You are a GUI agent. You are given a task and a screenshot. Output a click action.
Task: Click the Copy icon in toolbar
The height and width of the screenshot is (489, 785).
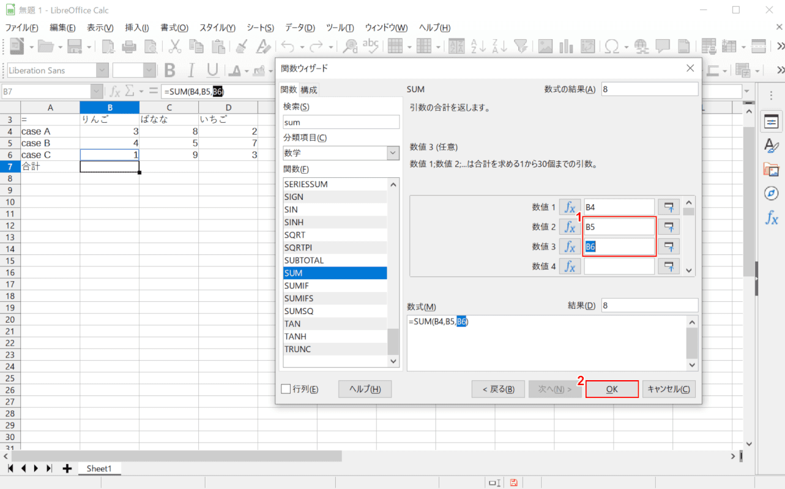tap(196, 46)
